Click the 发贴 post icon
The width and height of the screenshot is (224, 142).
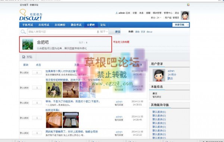pos(24,57)
